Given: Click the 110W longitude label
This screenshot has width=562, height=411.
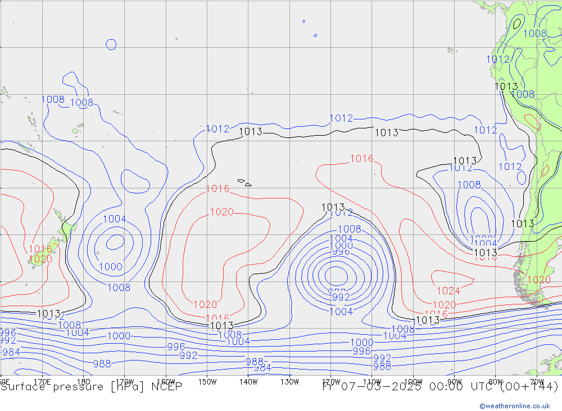Looking at the screenshot, I should [x=372, y=382].
